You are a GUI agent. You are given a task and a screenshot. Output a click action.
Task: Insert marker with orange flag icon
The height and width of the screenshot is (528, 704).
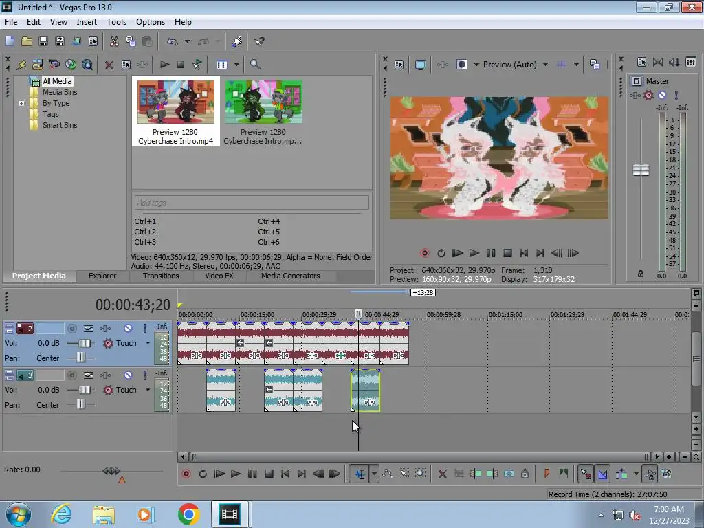tap(547, 473)
